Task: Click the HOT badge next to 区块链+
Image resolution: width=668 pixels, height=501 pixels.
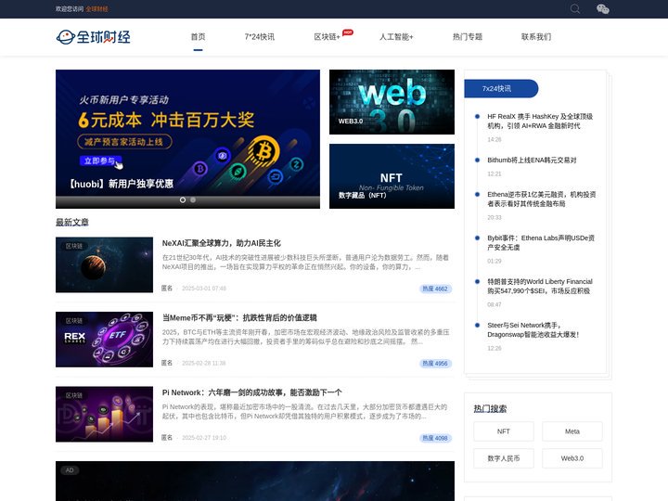Action: [x=348, y=32]
